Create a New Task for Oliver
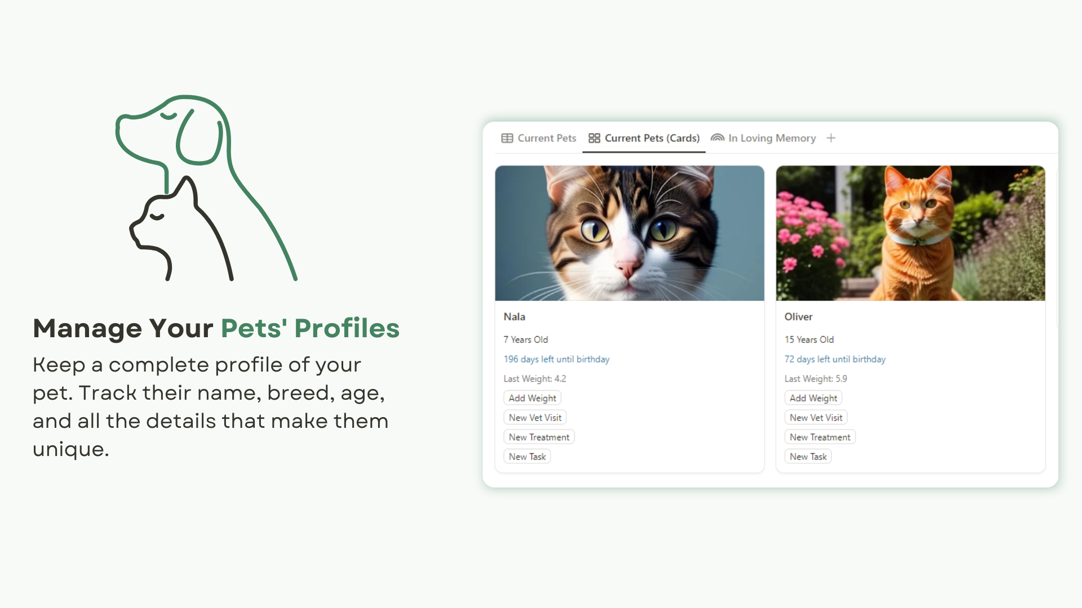The image size is (1082, 608). click(x=808, y=457)
